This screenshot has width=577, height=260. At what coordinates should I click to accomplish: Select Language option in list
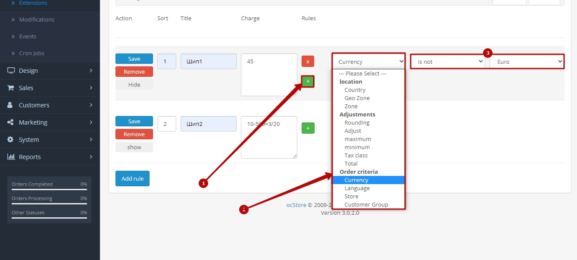[368, 188]
